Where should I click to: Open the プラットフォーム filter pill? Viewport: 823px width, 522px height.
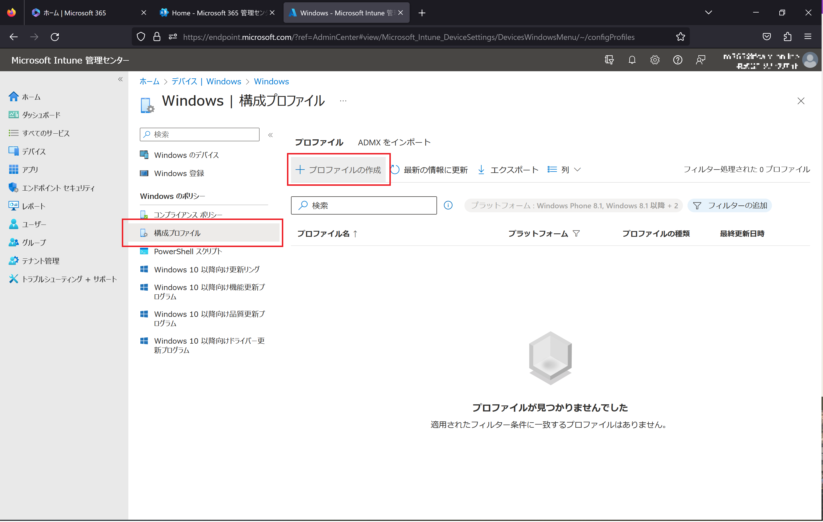pyautogui.click(x=573, y=205)
